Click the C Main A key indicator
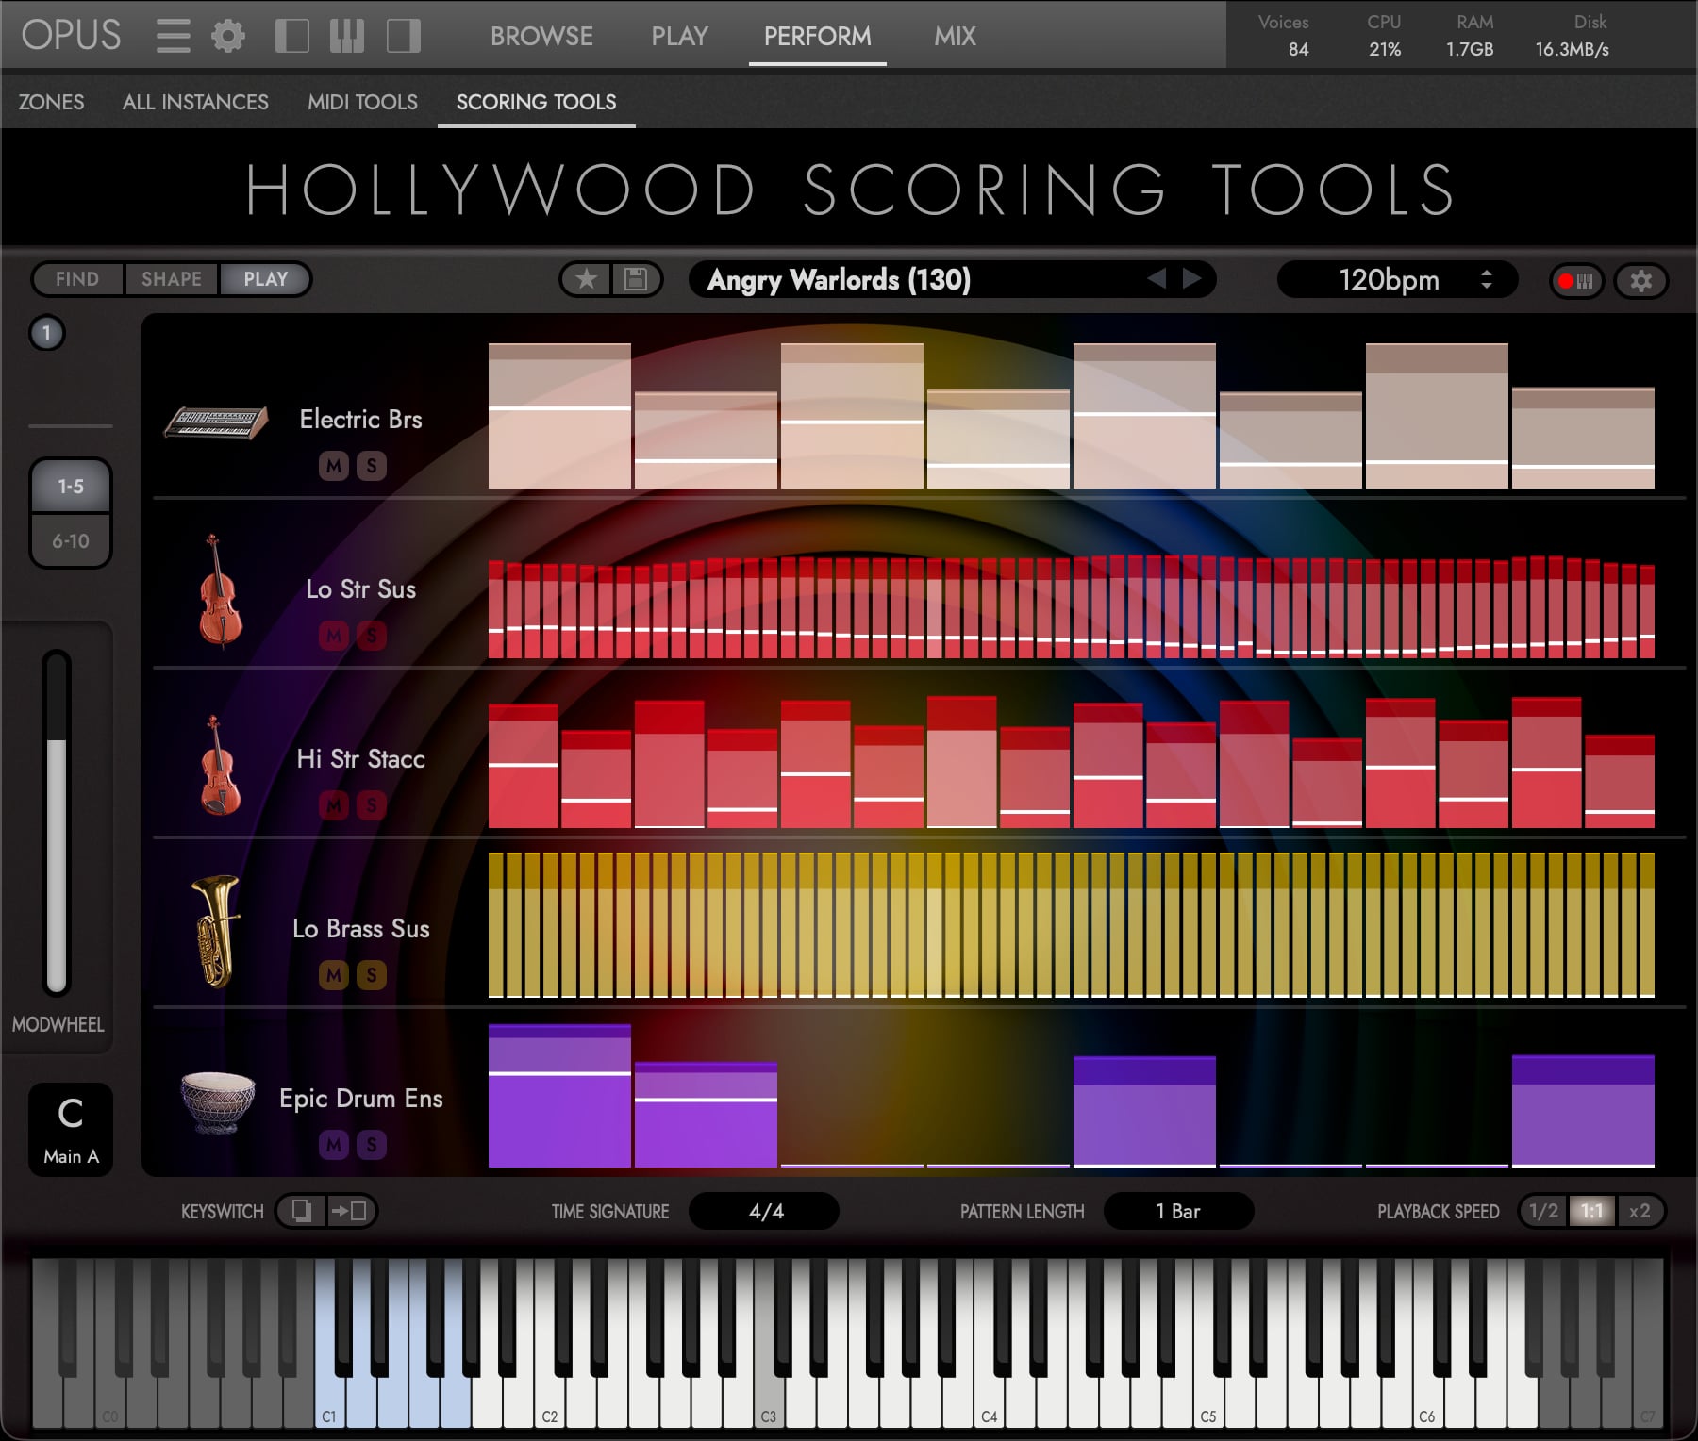Viewport: 1698px width, 1441px height. 71,1129
